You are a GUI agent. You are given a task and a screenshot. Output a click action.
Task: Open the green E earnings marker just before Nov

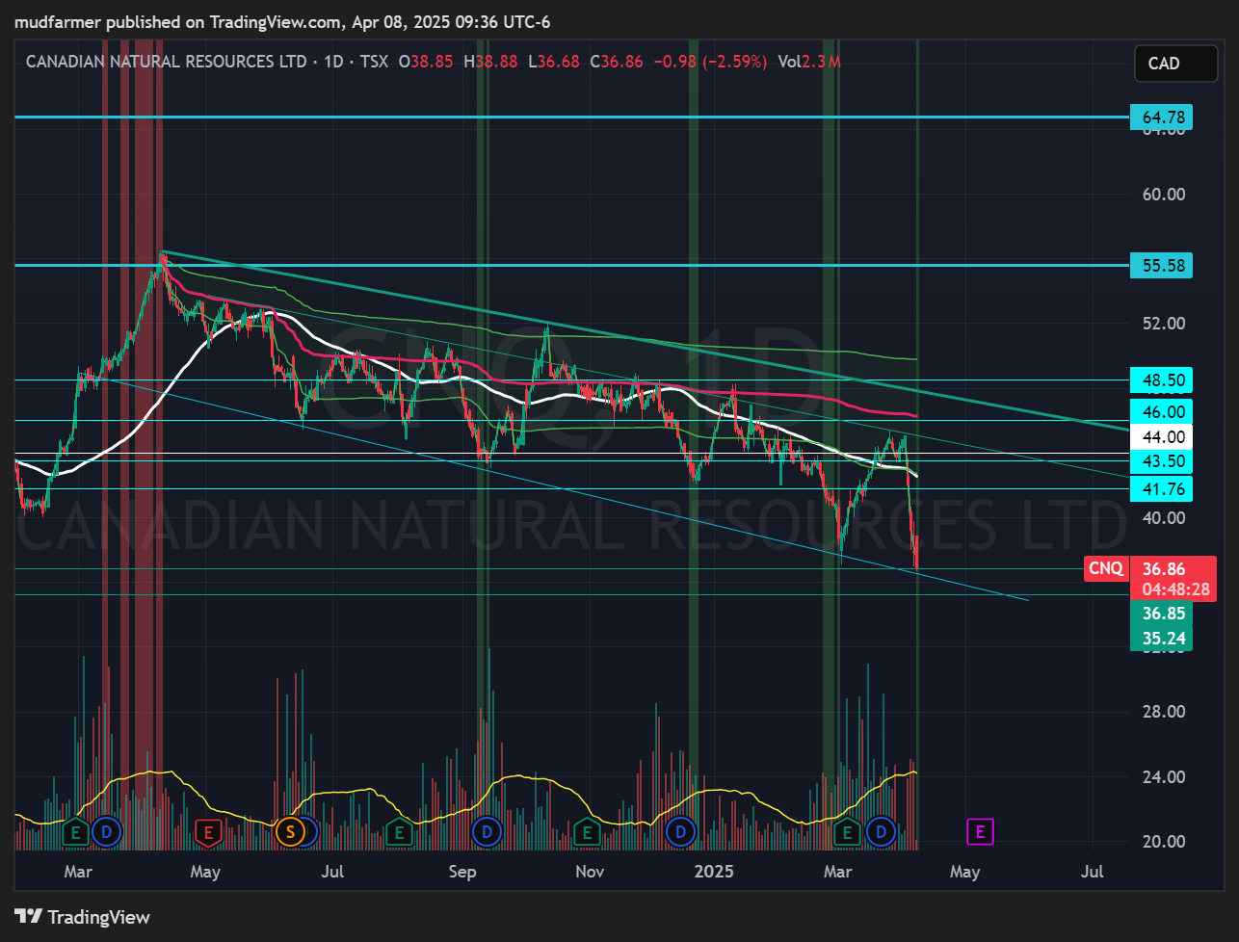tap(586, 831)
